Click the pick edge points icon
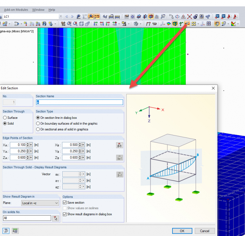The width and height of the screenshot is (245, 236). pyautogui.click(x=120, y=145)
